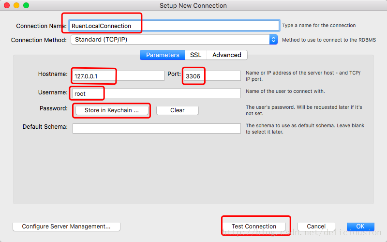Cancel the new connection setup
Image resolution: width=387 pixels, height=242 pixels.
click(x=316, y=226)
